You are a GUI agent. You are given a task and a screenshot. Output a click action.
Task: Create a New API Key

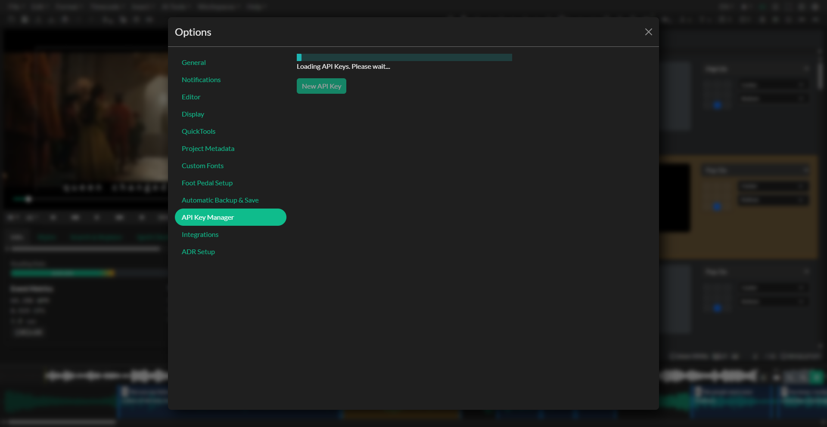coord(321,86)
